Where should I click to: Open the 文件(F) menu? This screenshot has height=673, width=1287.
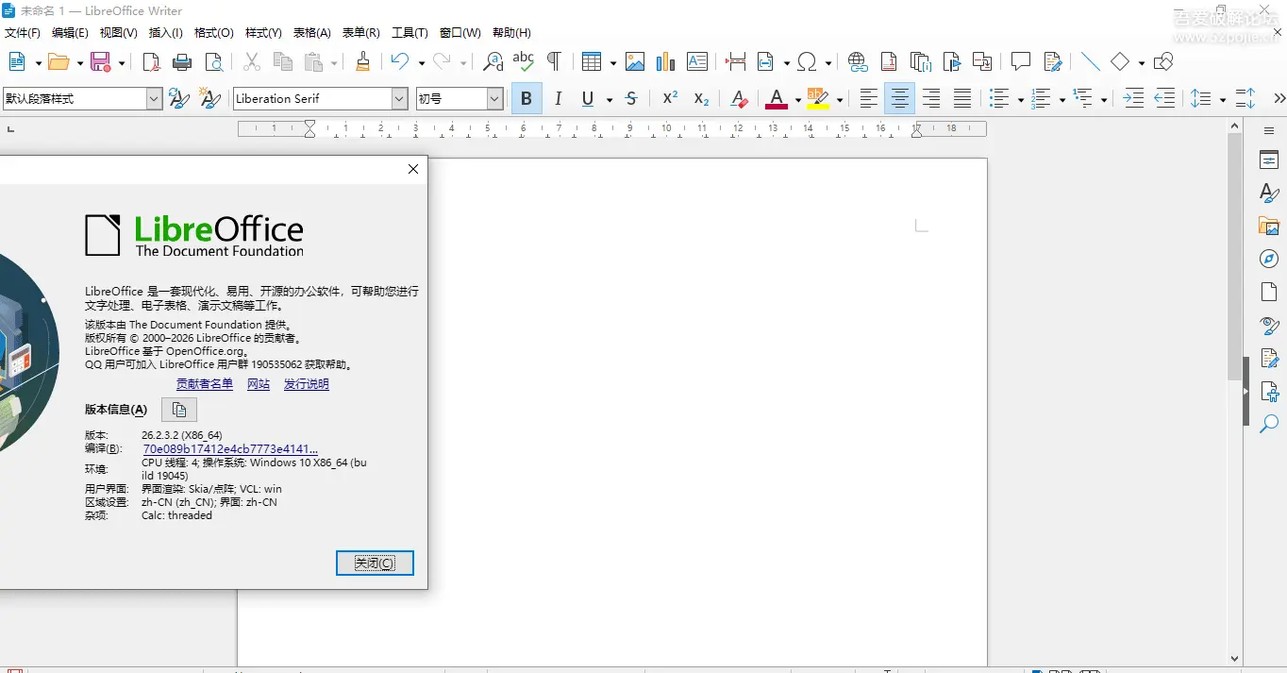coord(23,33)
